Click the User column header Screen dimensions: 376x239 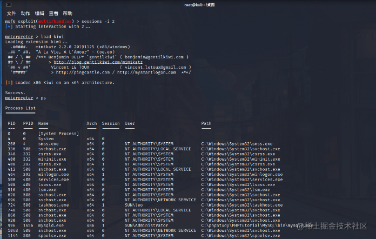click(x=130, y=123)
